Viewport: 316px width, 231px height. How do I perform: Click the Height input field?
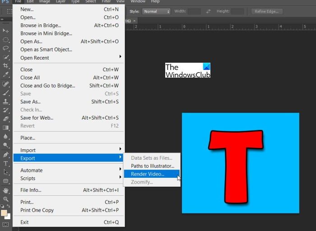(x=237, y=11)
